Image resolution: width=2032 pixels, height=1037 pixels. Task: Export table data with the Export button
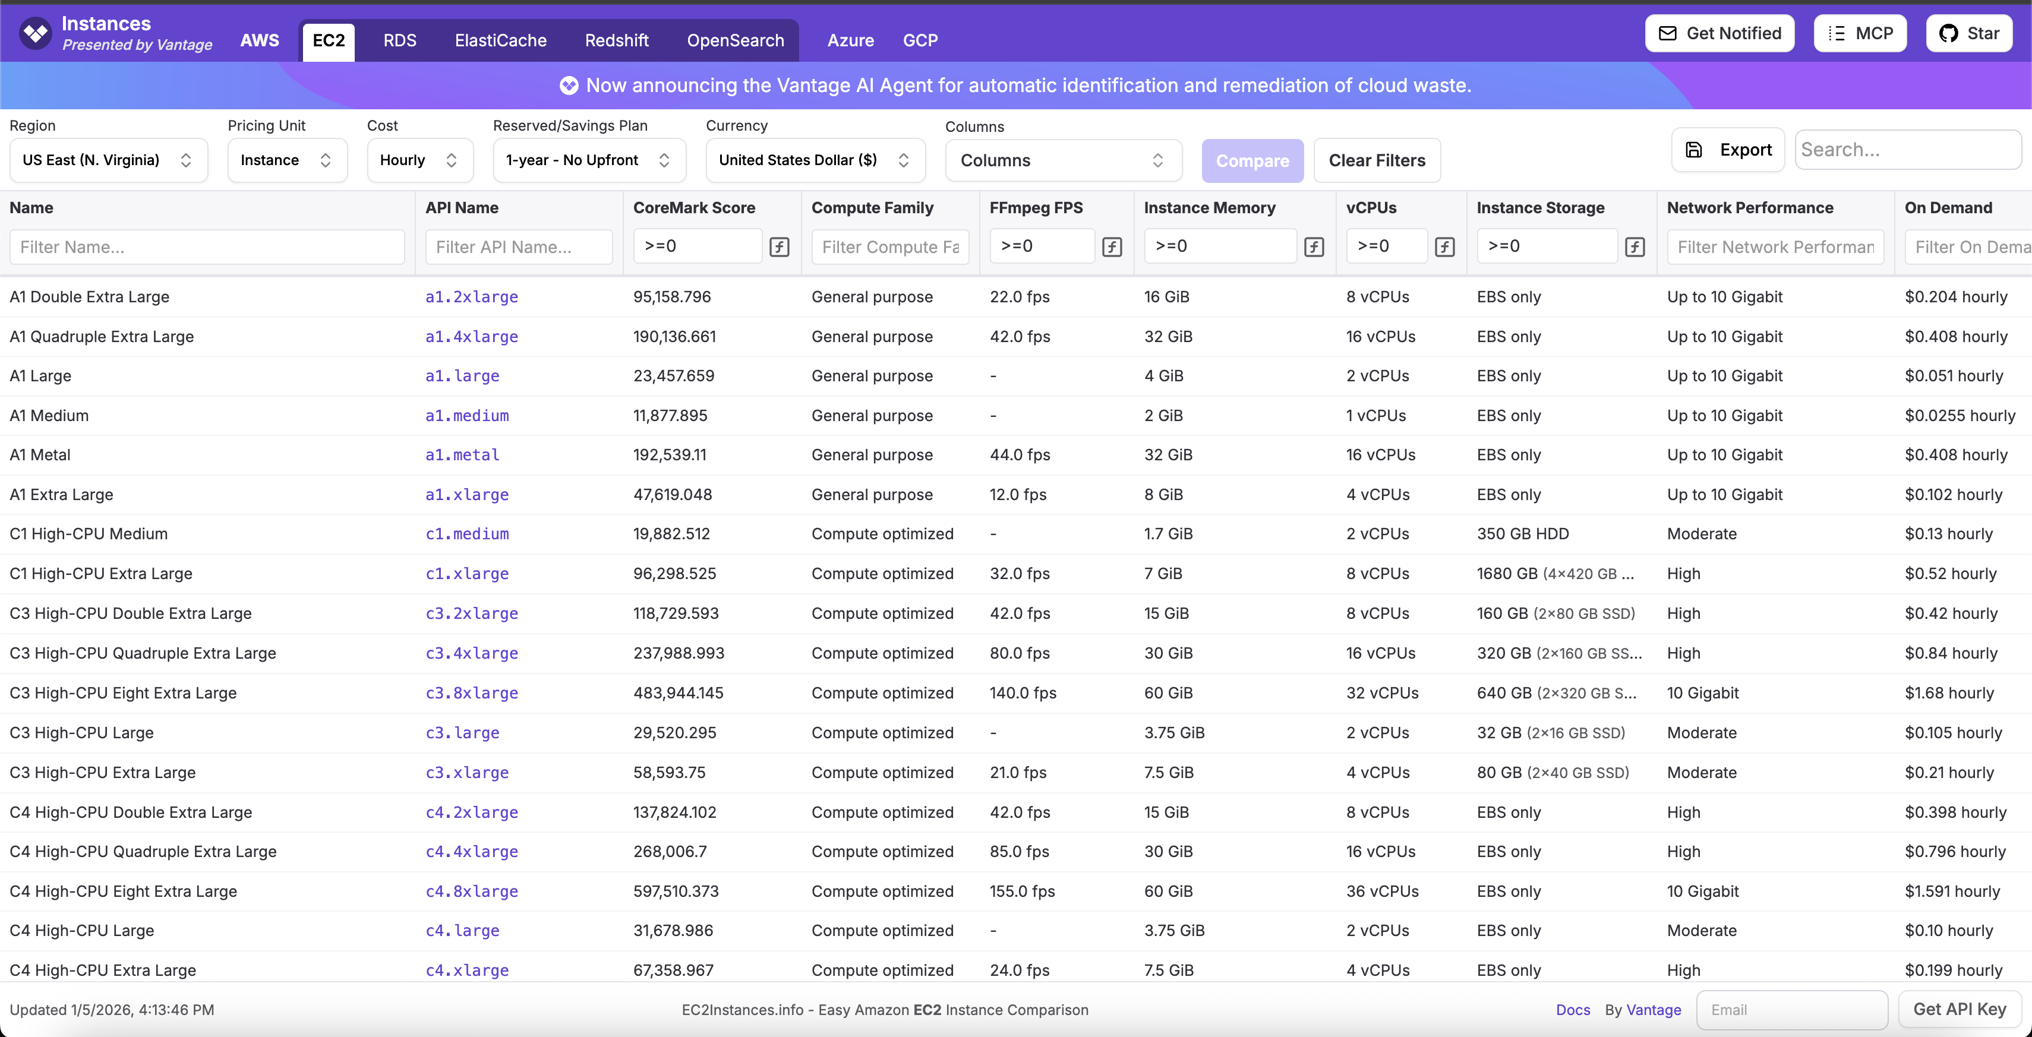pos(1728,150)
